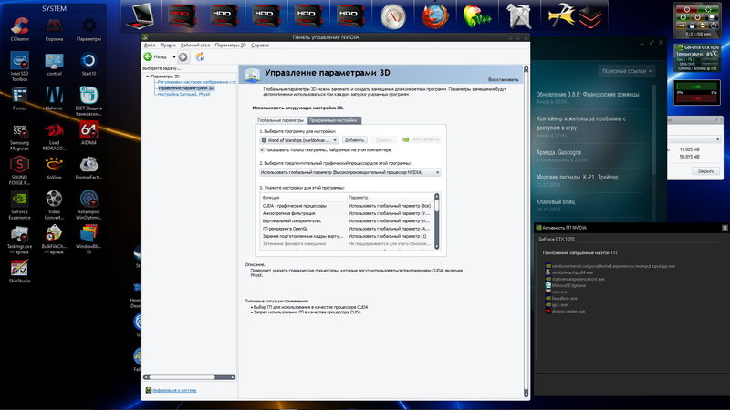The width and height of the screenshot is (730, 410).
Task: Click the green Back arrow button
Action: (148, 56)
